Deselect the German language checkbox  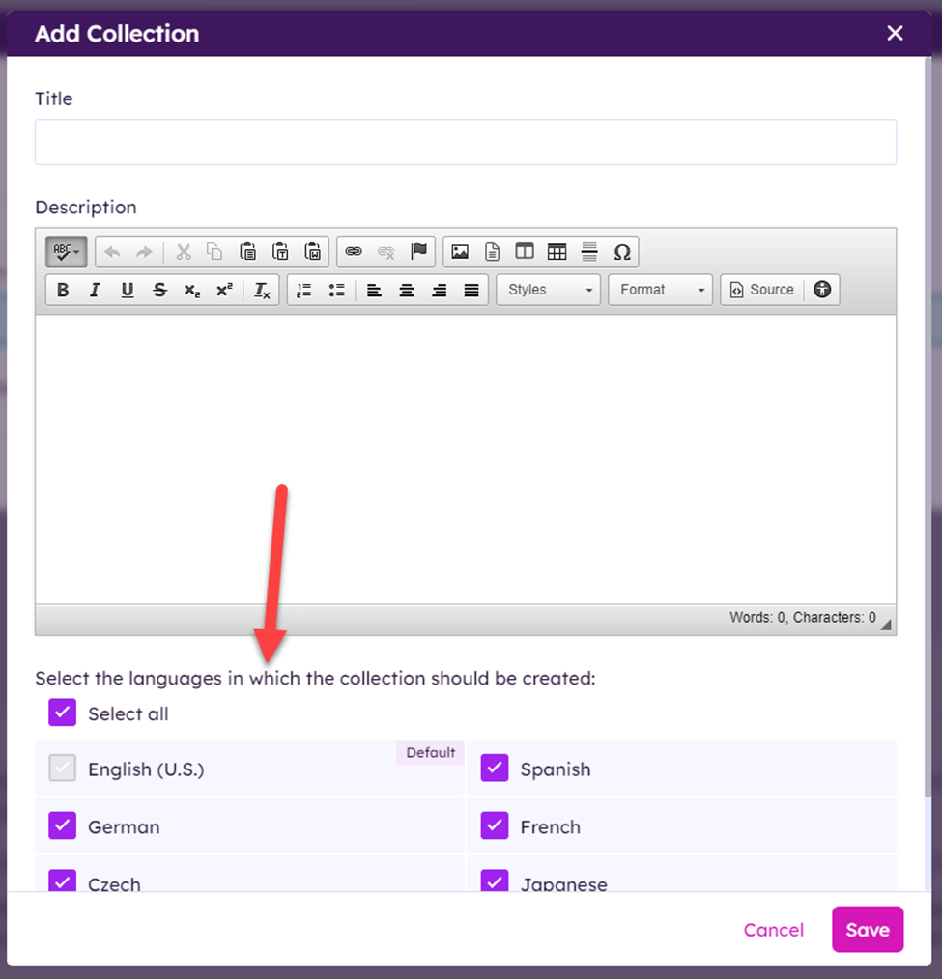tap(63, 826)
